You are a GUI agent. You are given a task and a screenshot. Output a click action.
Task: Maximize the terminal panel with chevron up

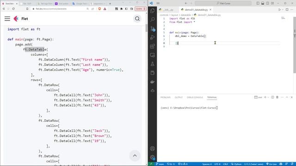pos(287,97)
